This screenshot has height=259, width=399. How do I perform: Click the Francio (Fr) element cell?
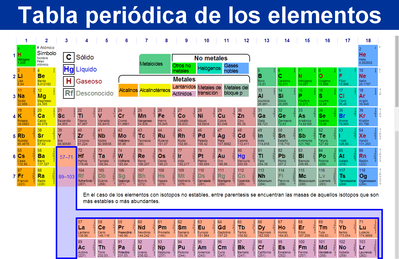tap(26, 176)
